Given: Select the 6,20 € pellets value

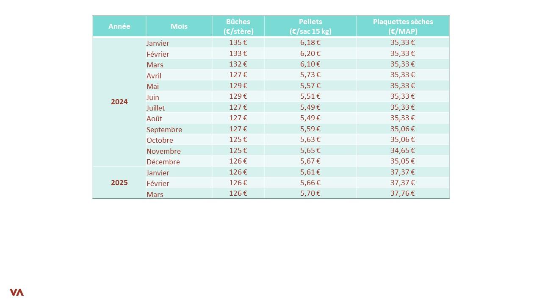Looking at the screenshot, I should tap(310, 53).
